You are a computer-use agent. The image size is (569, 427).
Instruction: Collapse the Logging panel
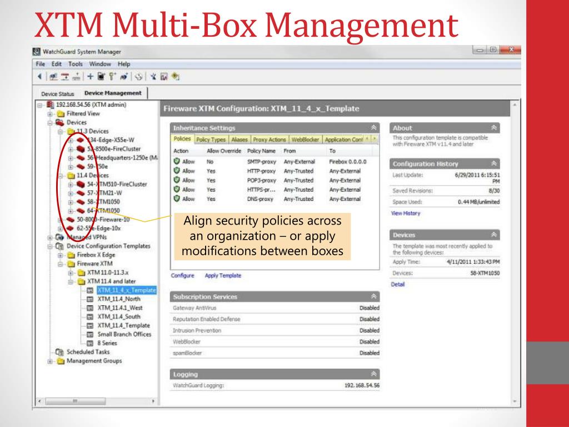(373, 374)
